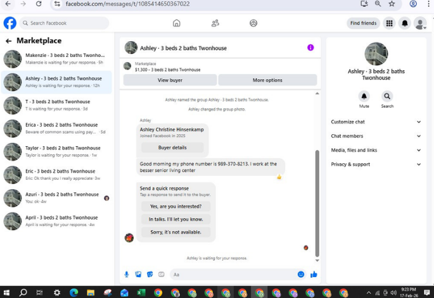Expand Chat members section
The width and height of the screenshot is (434, 298).
376,136
